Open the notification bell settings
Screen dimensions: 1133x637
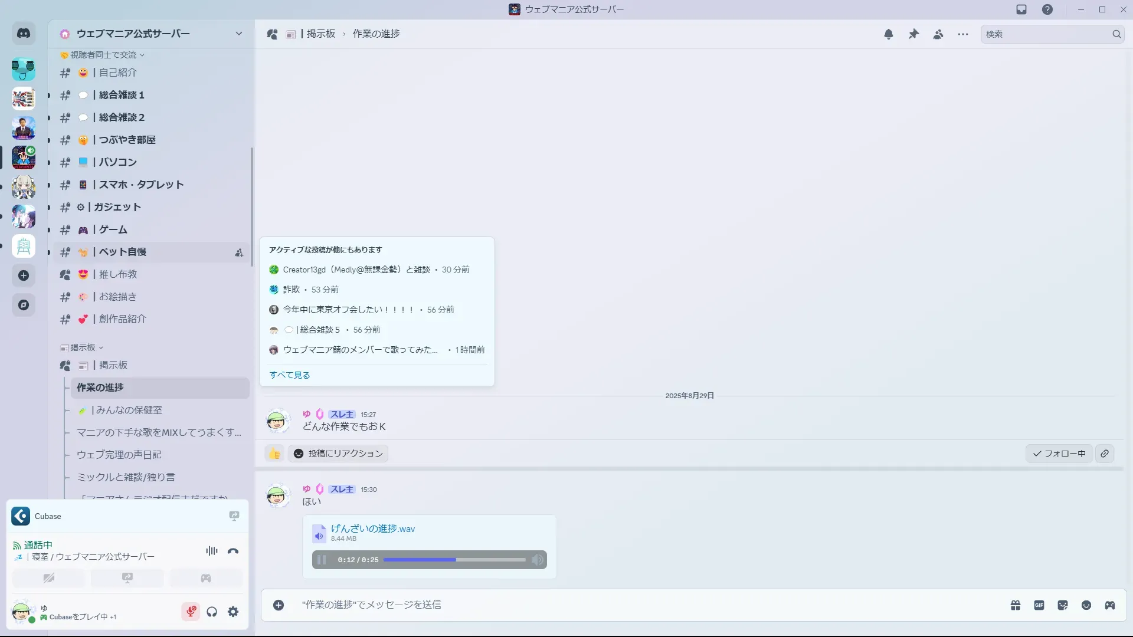[x=889, y=34]
